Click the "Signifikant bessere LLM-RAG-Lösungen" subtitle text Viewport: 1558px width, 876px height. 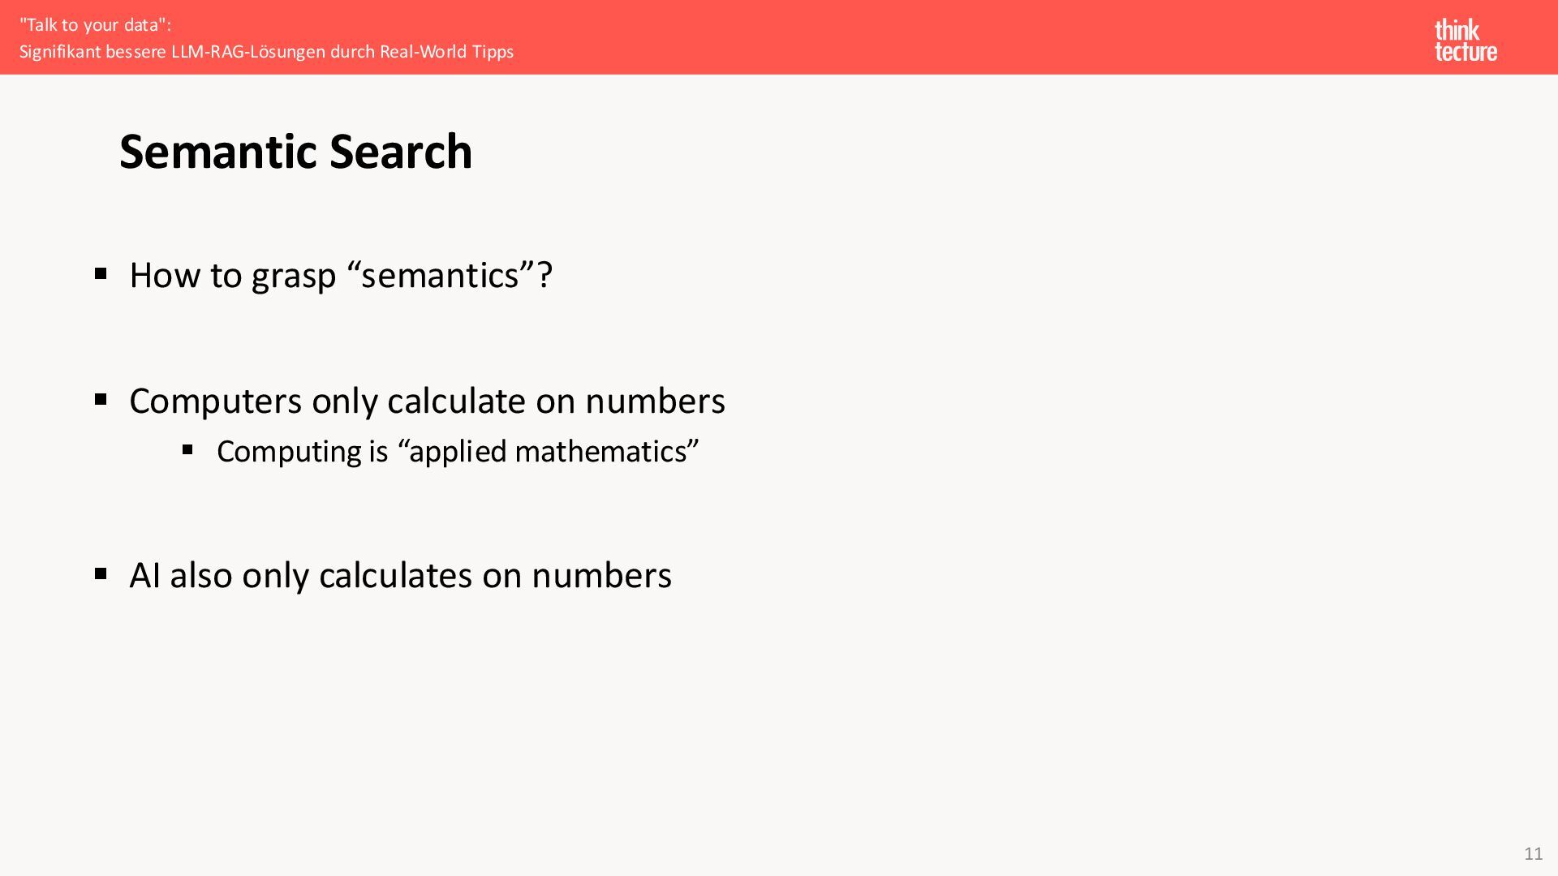(x=172, y=52)
